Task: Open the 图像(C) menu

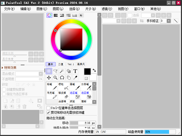Action: [42, 9]
